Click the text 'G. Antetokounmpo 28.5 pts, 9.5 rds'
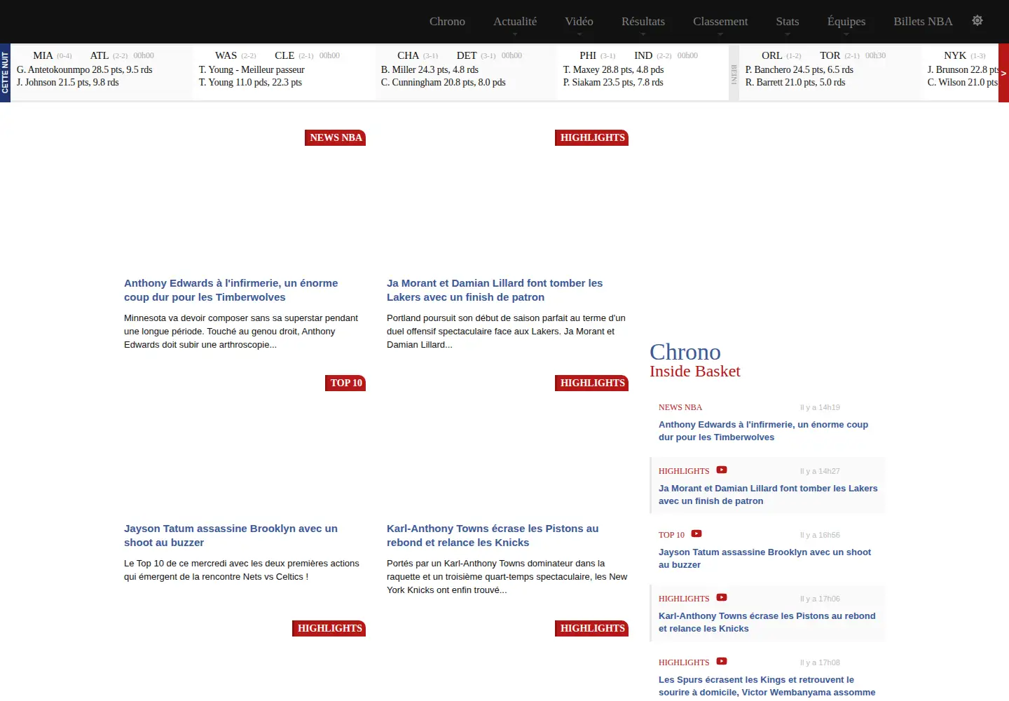 click(85, 69)
